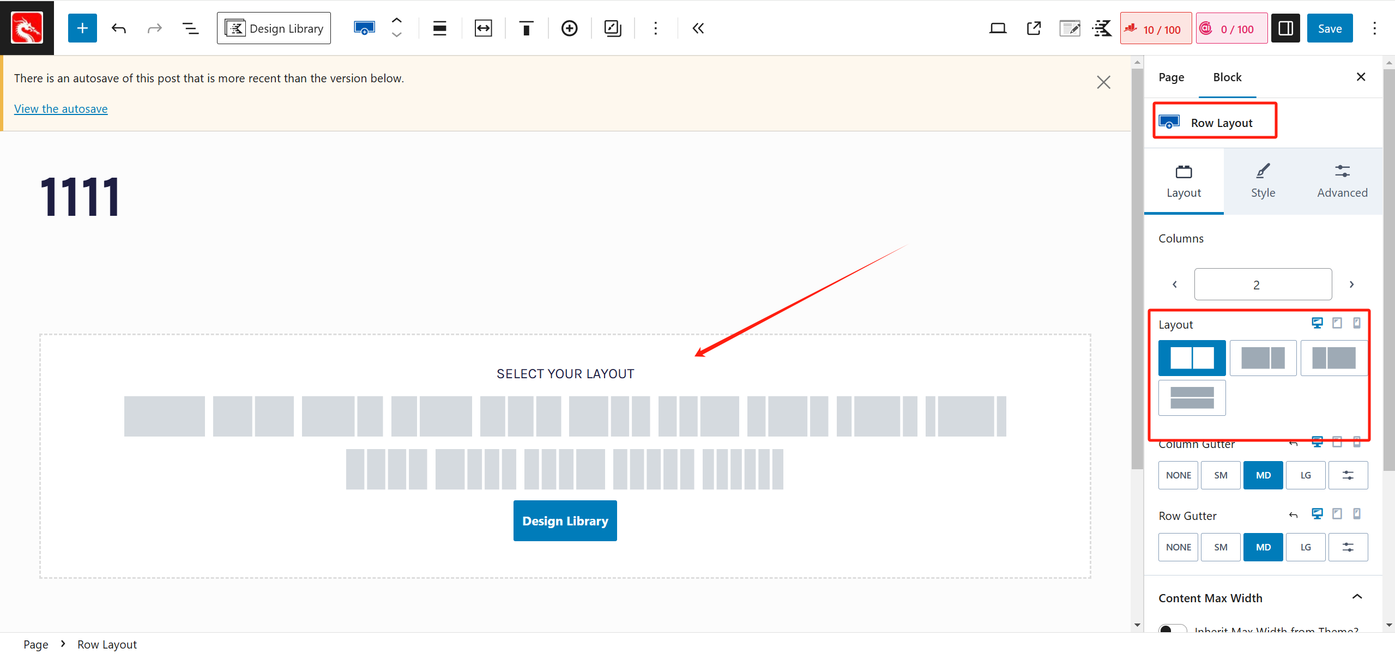
Task: Collapse the Content Max Width section
Action: (x=1357, y=597)
